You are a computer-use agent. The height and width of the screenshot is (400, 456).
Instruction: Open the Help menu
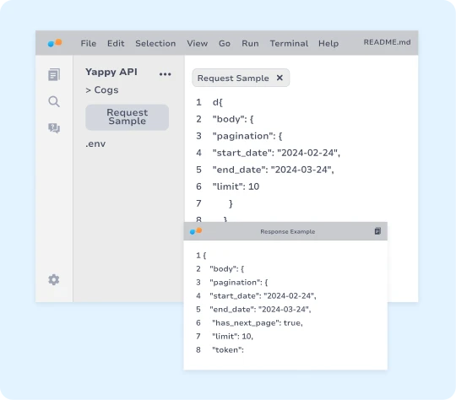click(328, 43)
